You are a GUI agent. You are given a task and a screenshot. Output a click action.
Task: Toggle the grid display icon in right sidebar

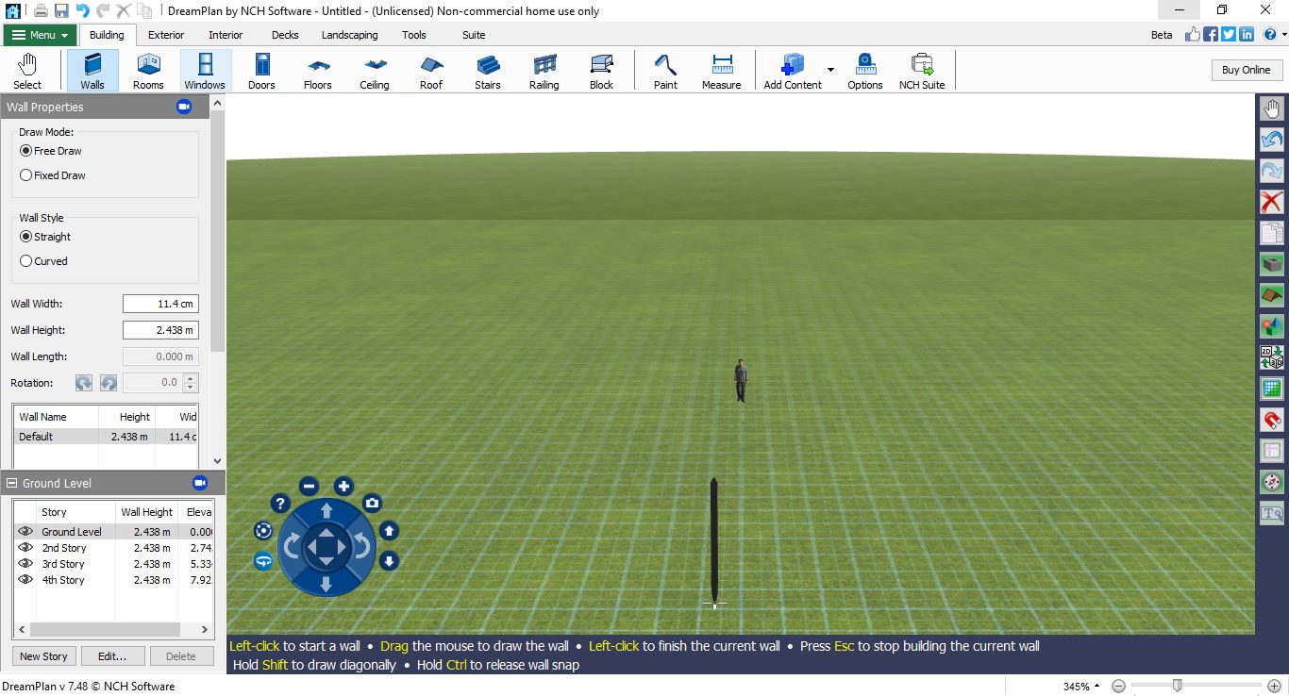[x=1272, y=389]
